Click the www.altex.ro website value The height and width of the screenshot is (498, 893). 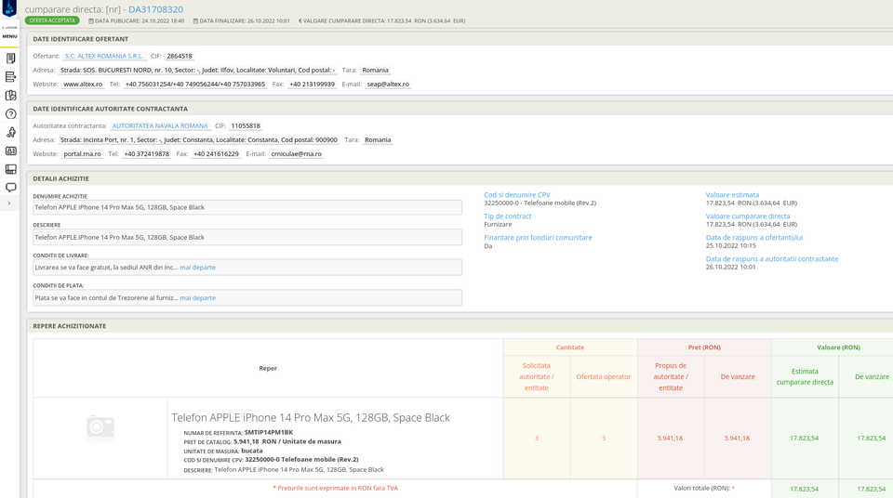[83, 85]
